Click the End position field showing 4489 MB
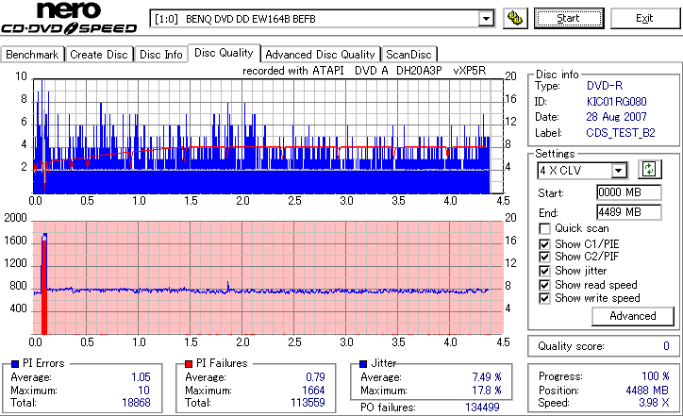 pyautogui.click(x=628, y=212)
